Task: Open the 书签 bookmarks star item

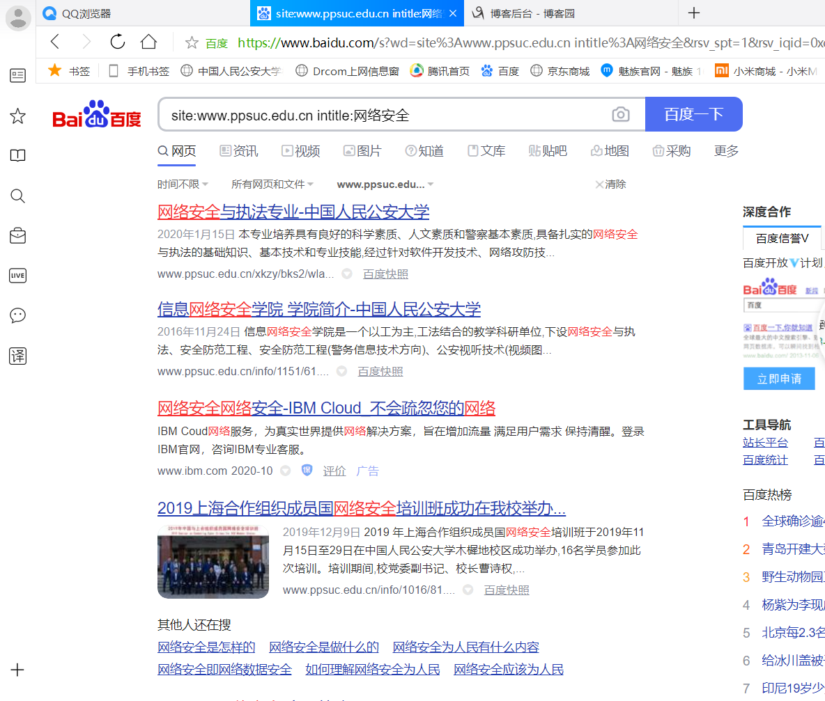Action: tap(69, 70)
